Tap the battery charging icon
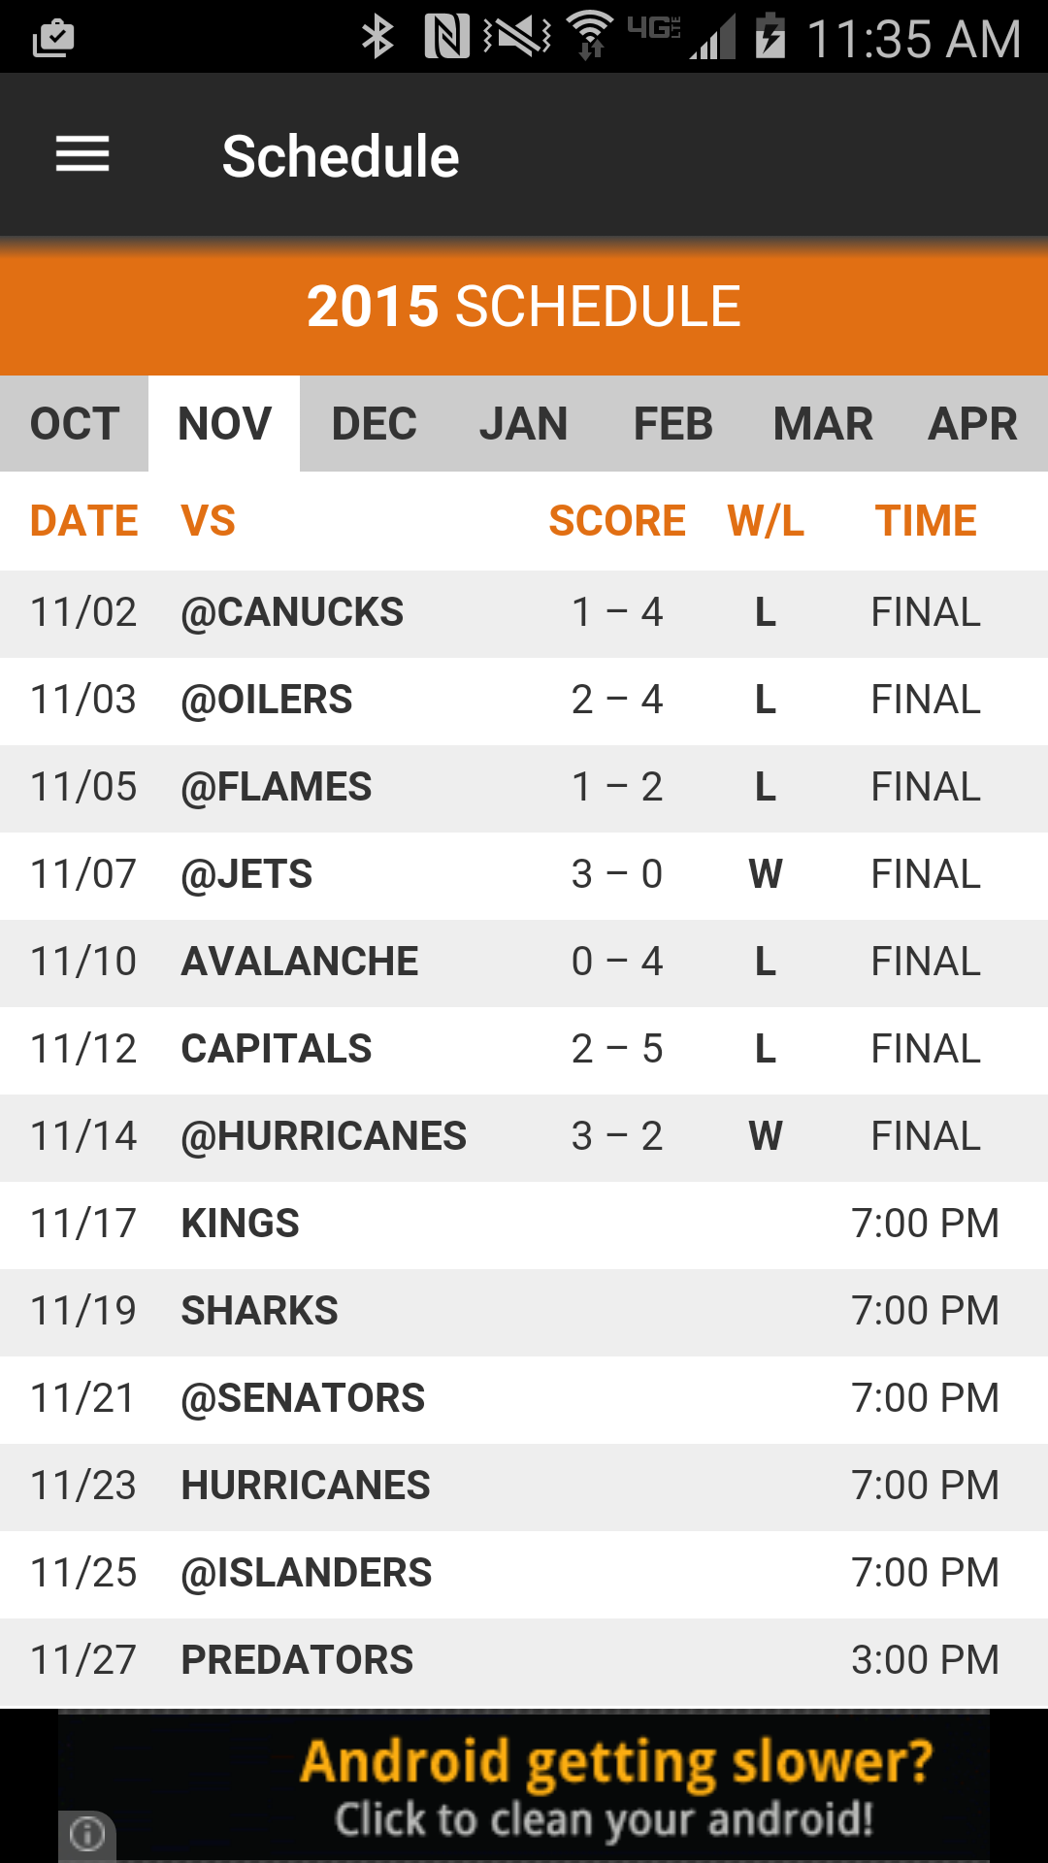This screenshot has width=1048, height=1863. [x=770, y=38]
